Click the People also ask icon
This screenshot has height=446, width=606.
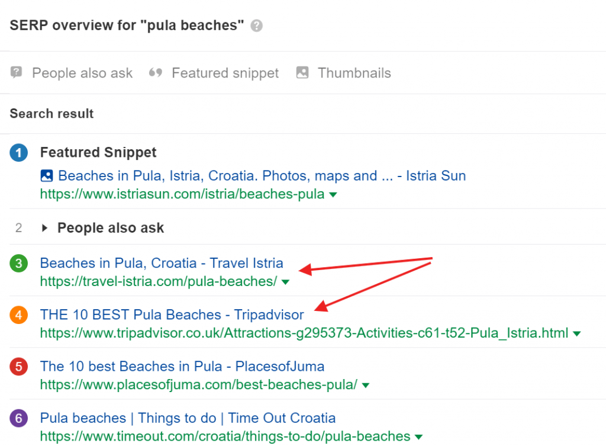click(17, 73)
